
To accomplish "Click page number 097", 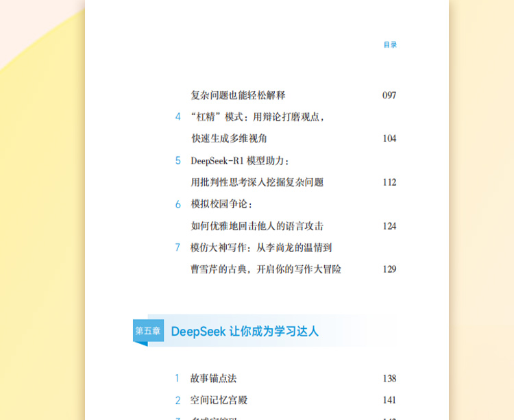I will [389, 95].
